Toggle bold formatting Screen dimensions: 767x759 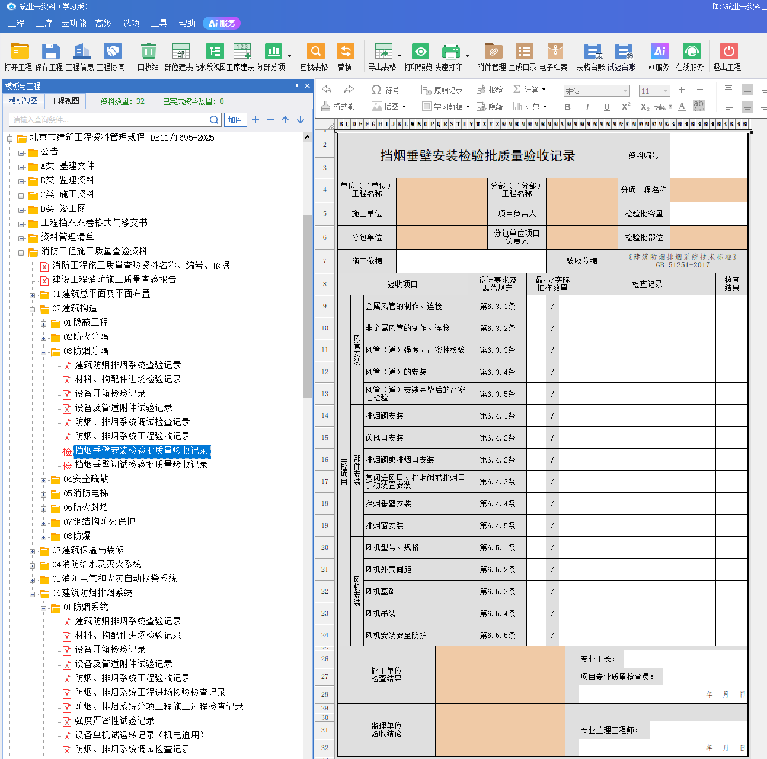tap(567, 107)
